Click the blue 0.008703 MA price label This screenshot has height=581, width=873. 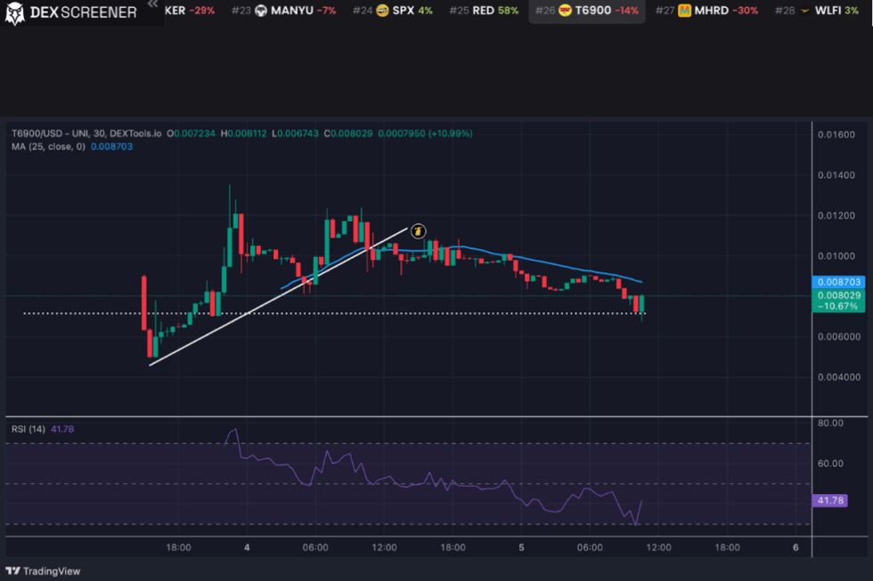point(838,282)
